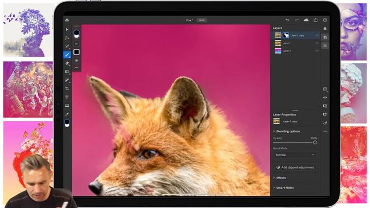Add a new layer with plus icon
Viewport: 370px width, 208px height.
point(325,89)
